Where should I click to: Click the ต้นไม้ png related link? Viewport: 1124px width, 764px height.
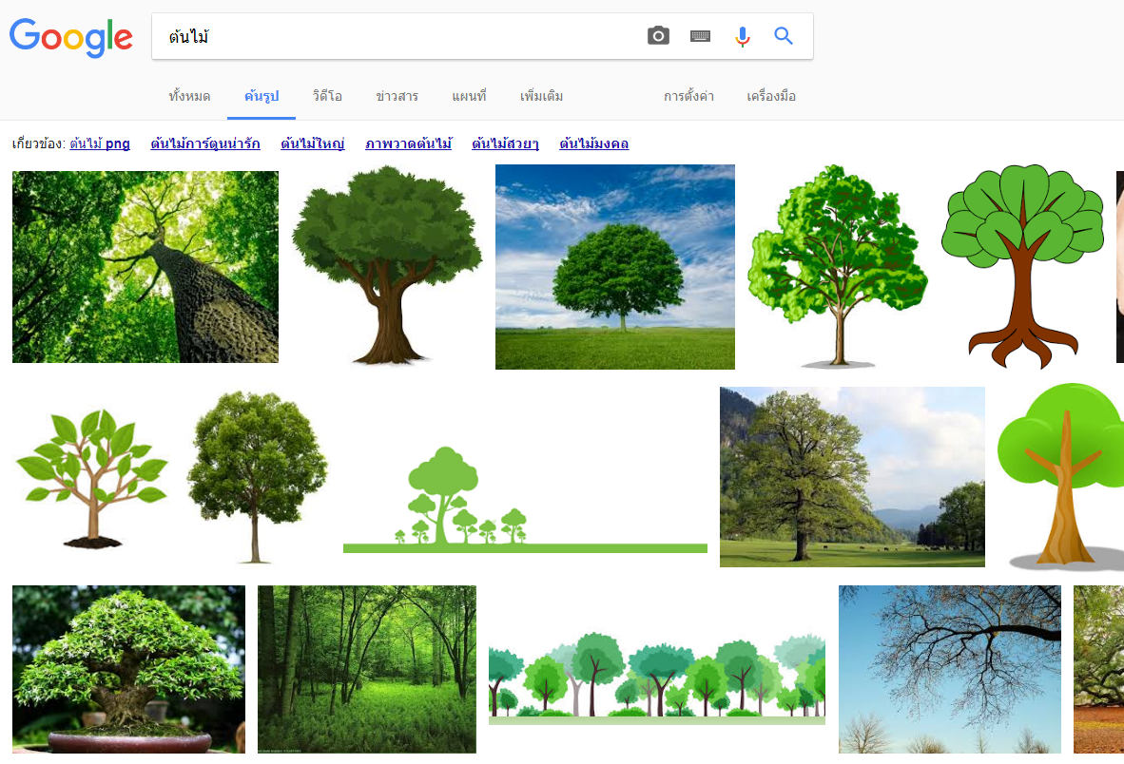(100, 144)
